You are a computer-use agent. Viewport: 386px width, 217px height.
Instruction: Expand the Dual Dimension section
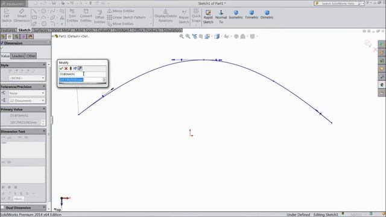tap(44, 207)
